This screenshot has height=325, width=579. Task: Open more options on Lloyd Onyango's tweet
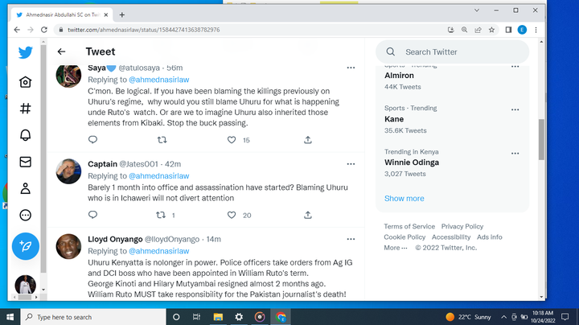coord(351,239)
